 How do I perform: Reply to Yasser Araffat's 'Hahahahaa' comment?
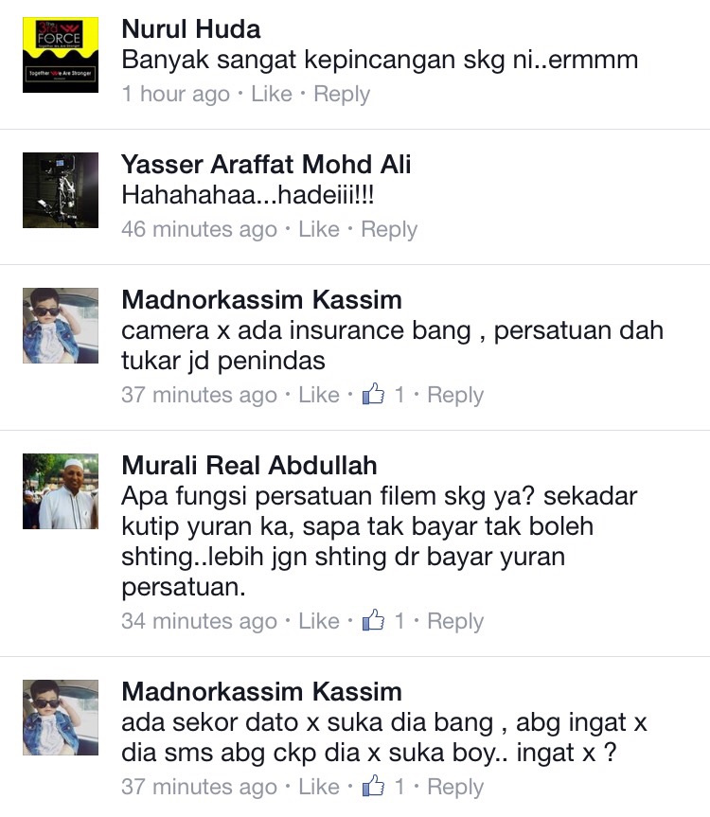[x=389, y=230]
